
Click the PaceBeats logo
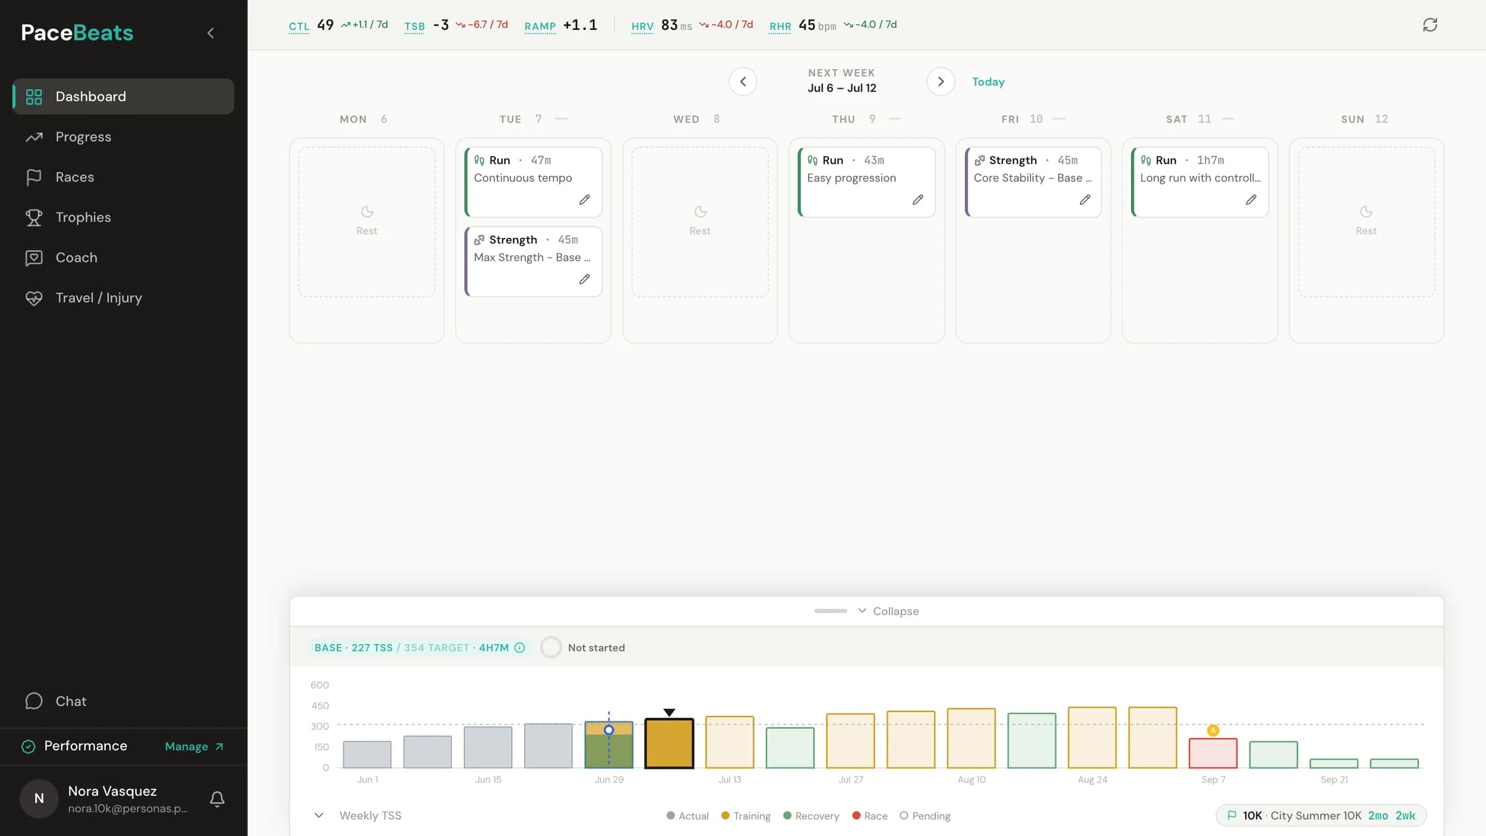coord(77,33)
